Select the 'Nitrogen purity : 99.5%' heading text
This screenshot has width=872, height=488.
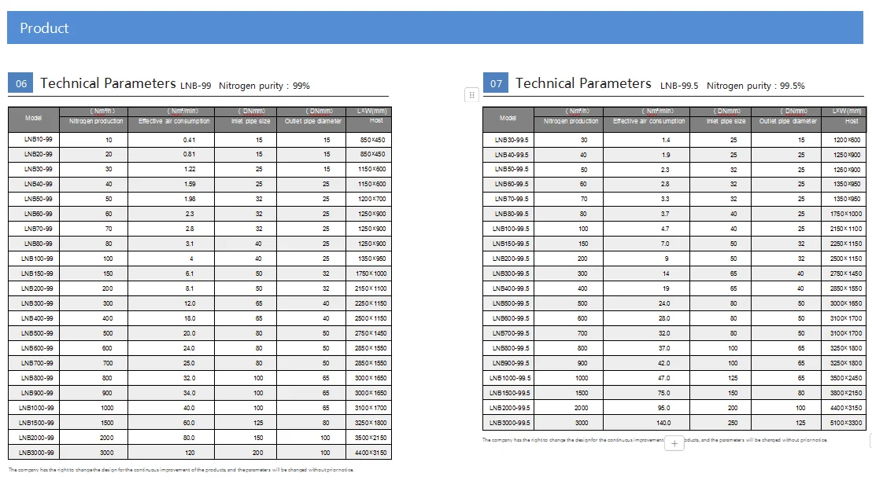756,86
